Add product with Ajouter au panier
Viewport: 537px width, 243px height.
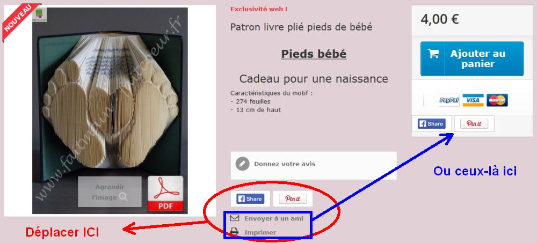[472, 59]
